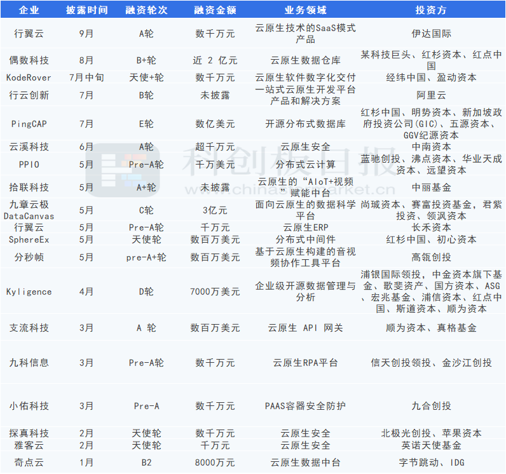Viewport: 506px width, 474px height.
Task: Select the 拾联科技 company cell
Action: tap(29, 187)
